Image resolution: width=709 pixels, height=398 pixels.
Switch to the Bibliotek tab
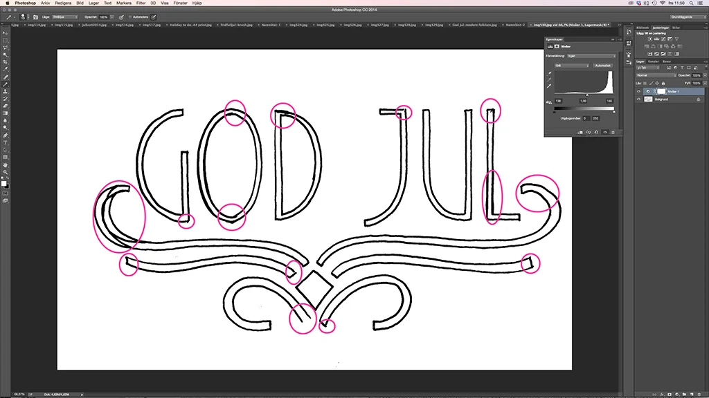(643, 28)
